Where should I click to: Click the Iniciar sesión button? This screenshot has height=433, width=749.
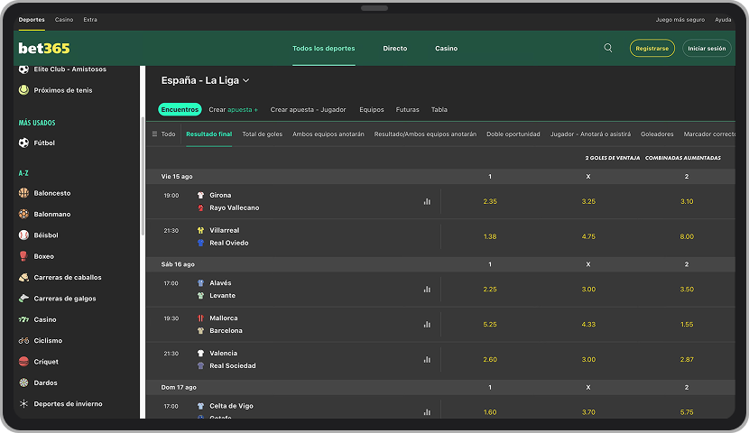707,48
